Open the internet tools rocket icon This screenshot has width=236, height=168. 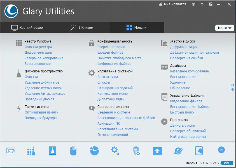[178, 151]
